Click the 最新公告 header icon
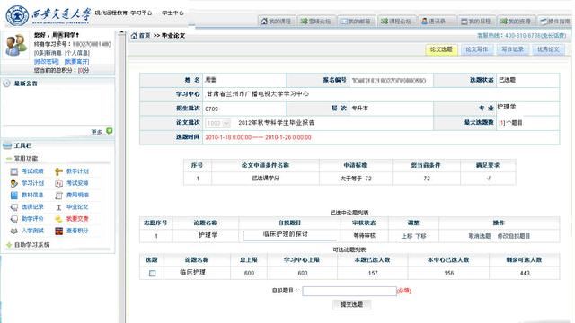This screenshot has width=575, height=323. [x=6, y=83]
